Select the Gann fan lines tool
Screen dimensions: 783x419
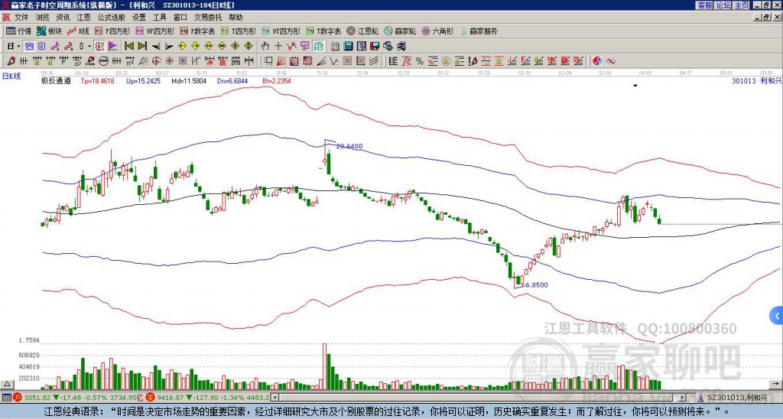click(x=281, y=61)
